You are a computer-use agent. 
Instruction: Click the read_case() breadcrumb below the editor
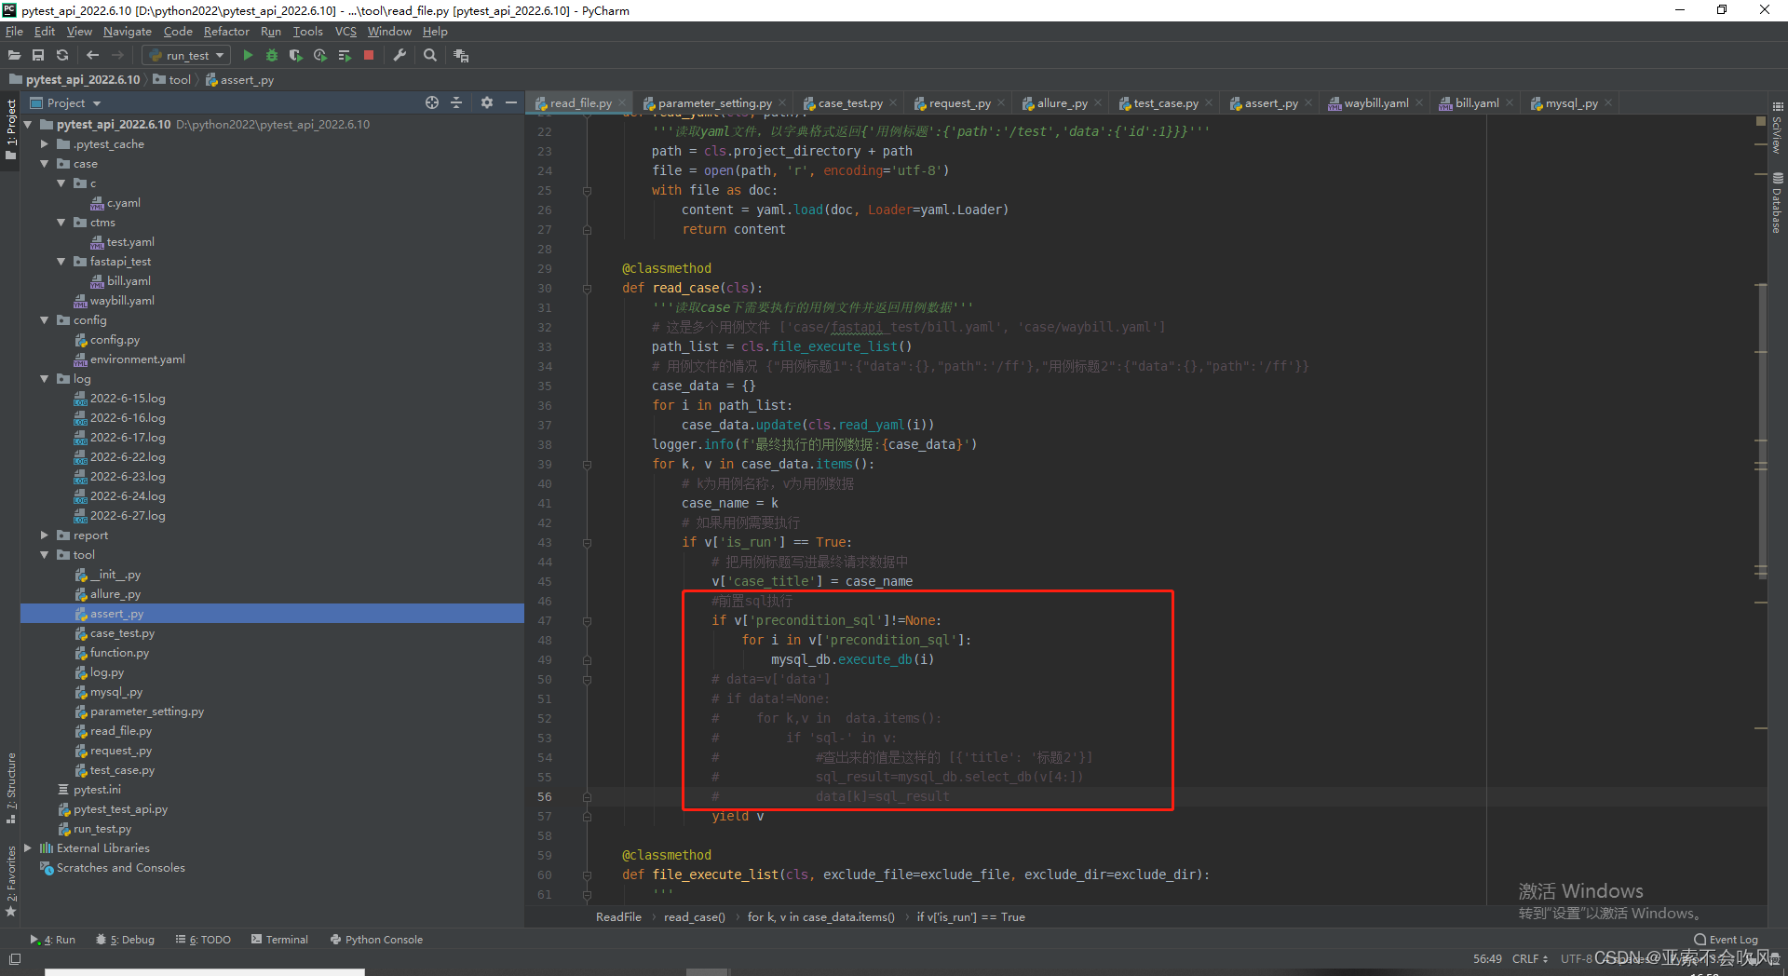(x=694, y=917)
